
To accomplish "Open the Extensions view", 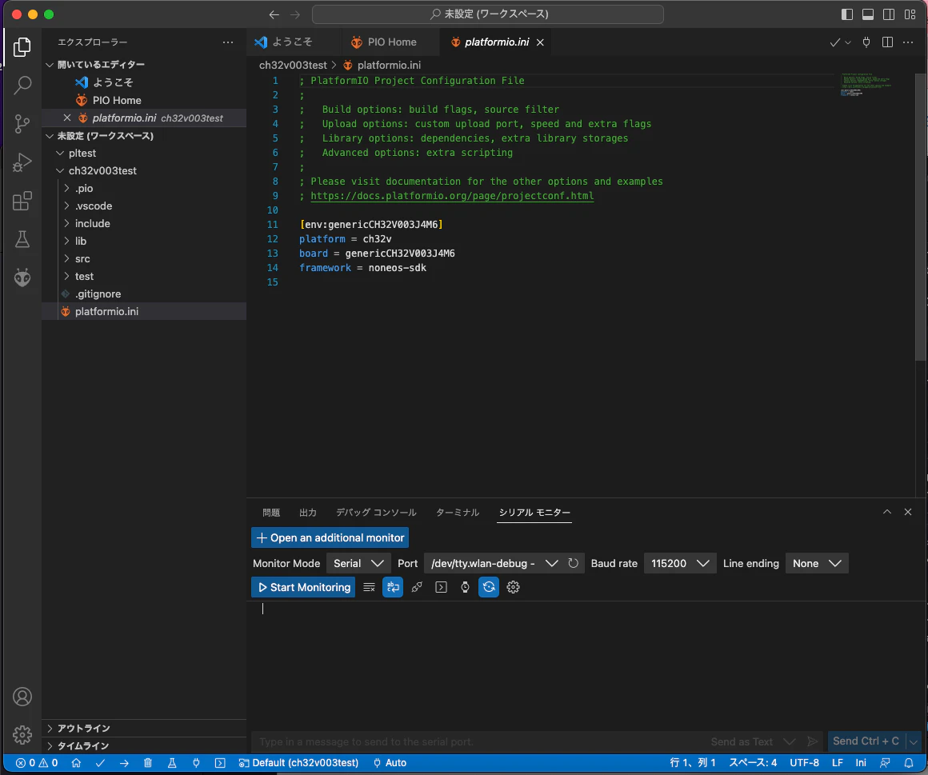I will click(x=22, y=201).
